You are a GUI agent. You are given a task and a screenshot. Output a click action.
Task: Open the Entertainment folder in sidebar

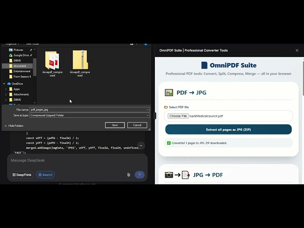pos(22,71)
